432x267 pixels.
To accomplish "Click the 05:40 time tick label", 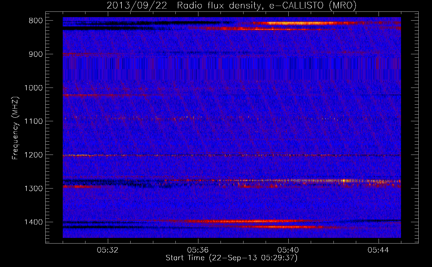I will (288, 250).
